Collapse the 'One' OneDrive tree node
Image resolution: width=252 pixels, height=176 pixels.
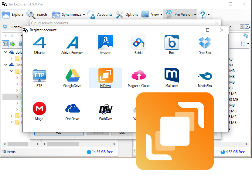6,65
